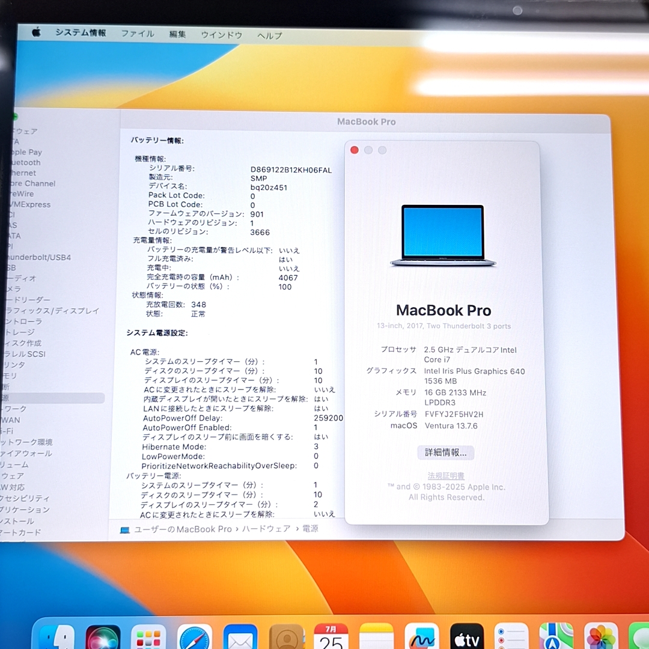Image resolution: width=649 pixels, height=649 pixels.
Task: Click the 16 GB 2133 MHz memory text
Action: coord(456,392)
